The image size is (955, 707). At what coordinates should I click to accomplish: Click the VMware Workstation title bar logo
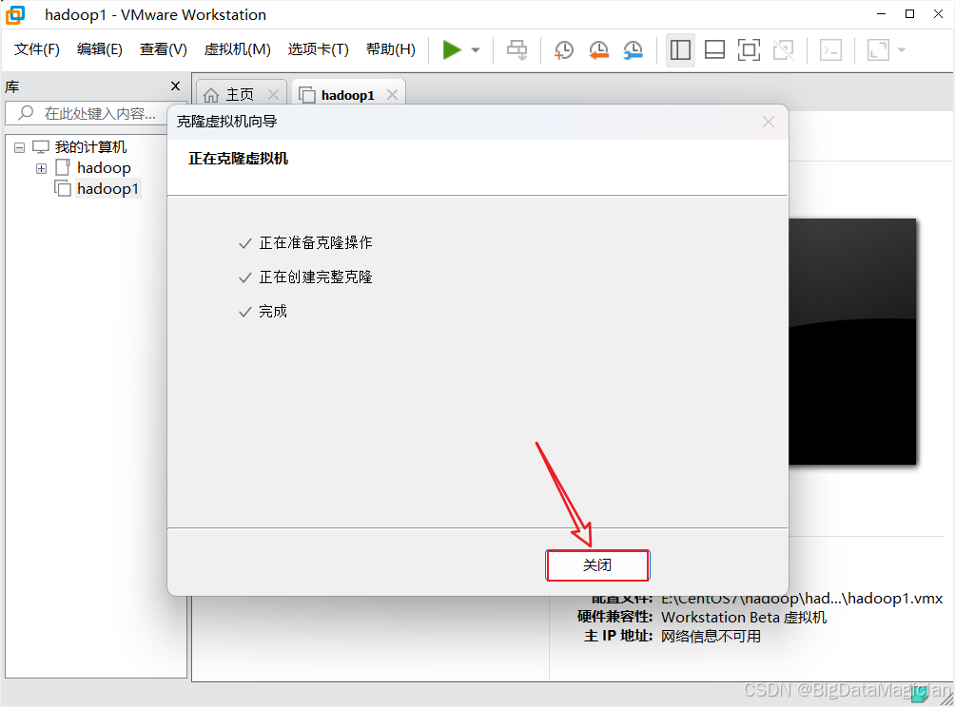(15, 14)
